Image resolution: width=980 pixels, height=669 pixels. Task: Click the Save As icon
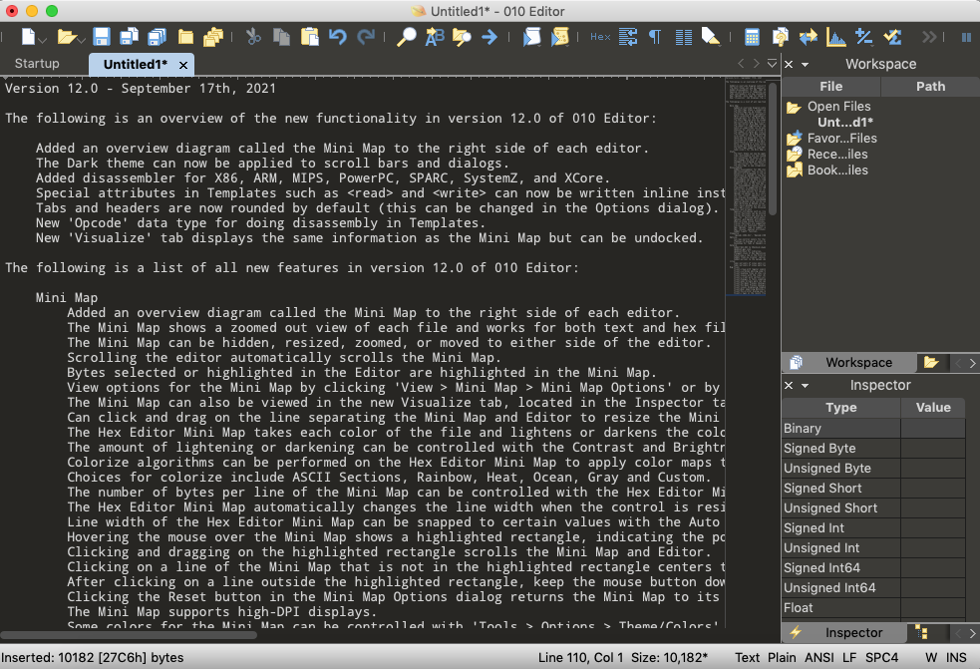click(129, 37)
